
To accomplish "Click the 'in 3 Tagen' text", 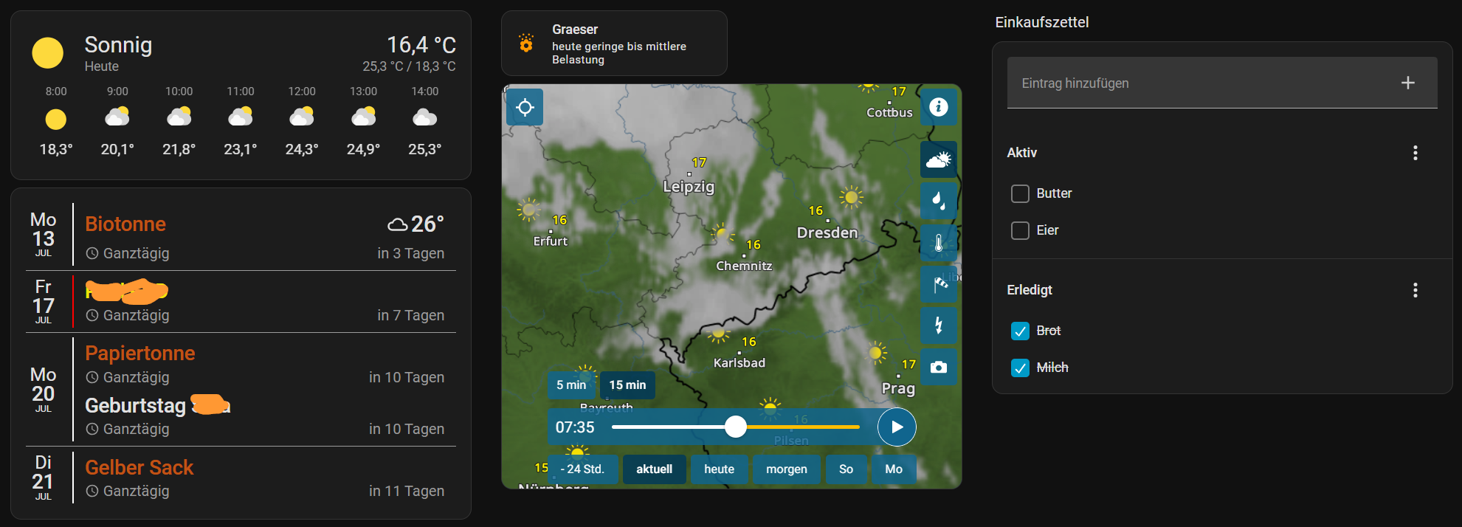I will pos(411,253).
